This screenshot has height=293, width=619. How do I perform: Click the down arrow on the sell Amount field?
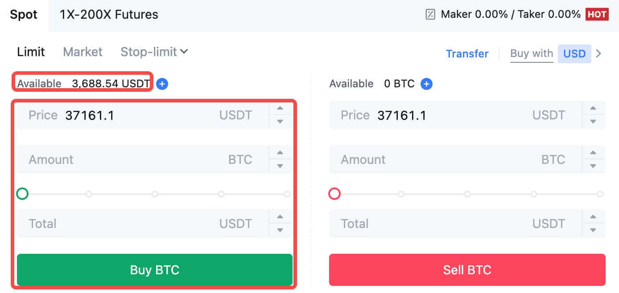pyautogui.click(x=593, y=165)
